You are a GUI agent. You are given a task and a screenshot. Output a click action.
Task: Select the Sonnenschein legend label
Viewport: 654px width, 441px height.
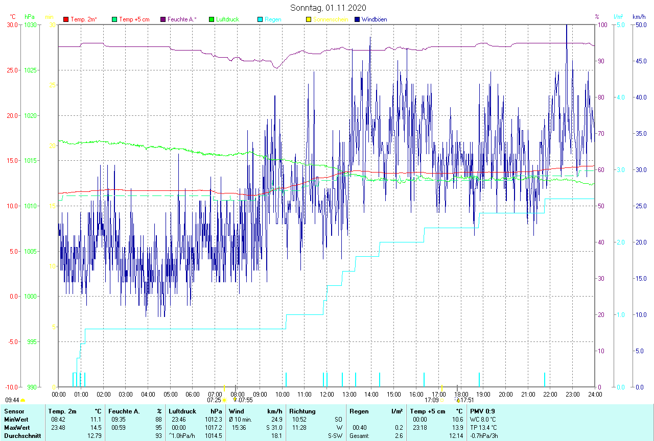pos(331,19)
